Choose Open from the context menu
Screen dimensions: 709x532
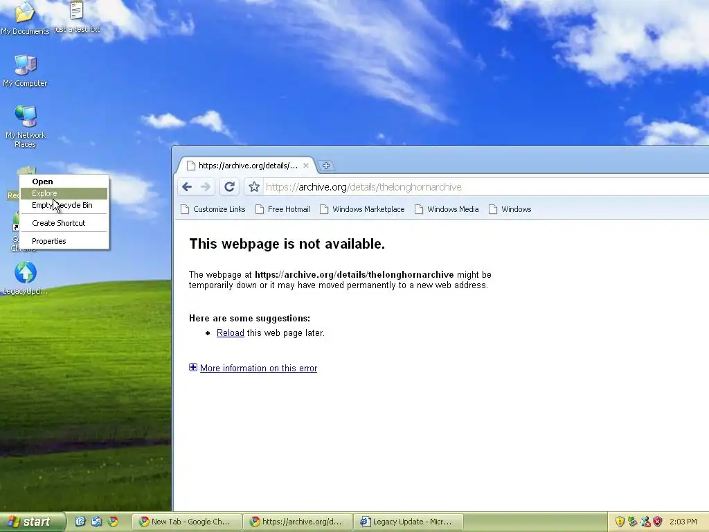pyautogui.click(x=64, y=181)
